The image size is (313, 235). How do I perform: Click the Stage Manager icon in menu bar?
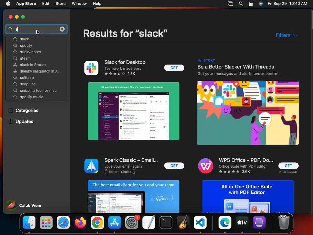(230, 4)
